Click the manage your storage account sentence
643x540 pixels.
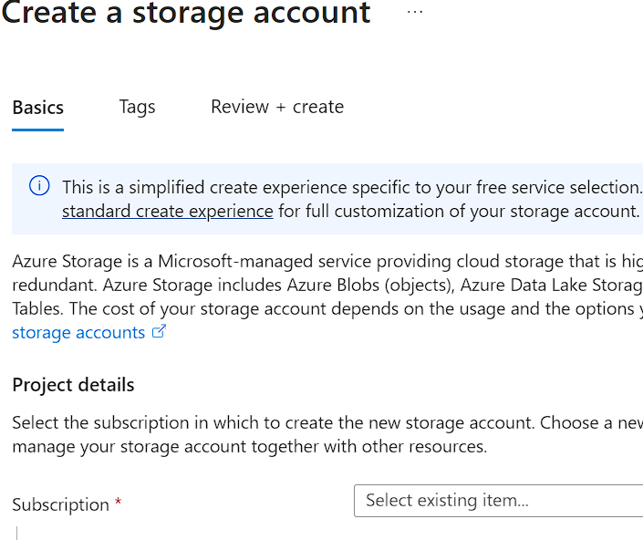250,447
